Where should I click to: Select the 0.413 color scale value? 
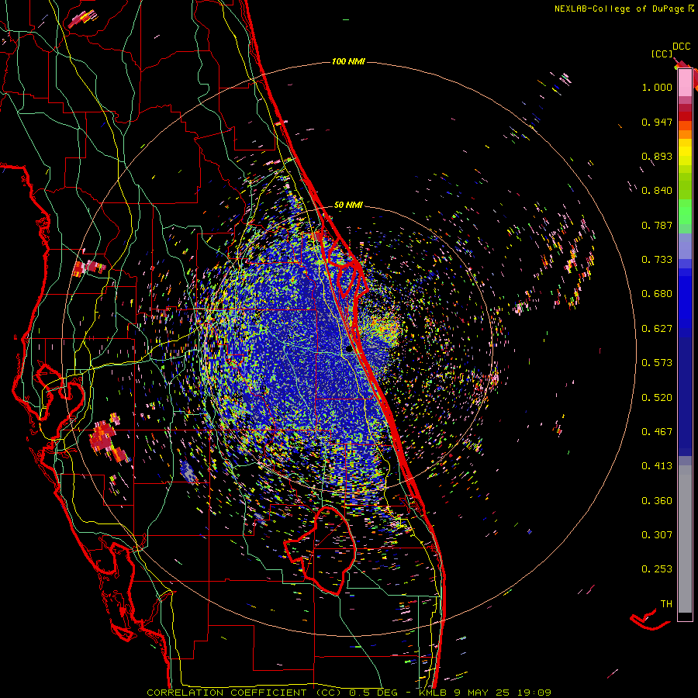(657, 466)
